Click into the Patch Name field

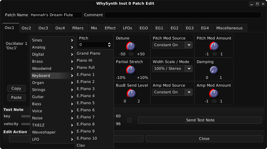(56, 15)
